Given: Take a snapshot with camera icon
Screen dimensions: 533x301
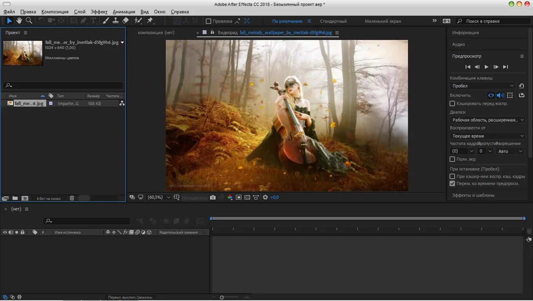Looking at the screenshot, I should [x=213, y=198].
